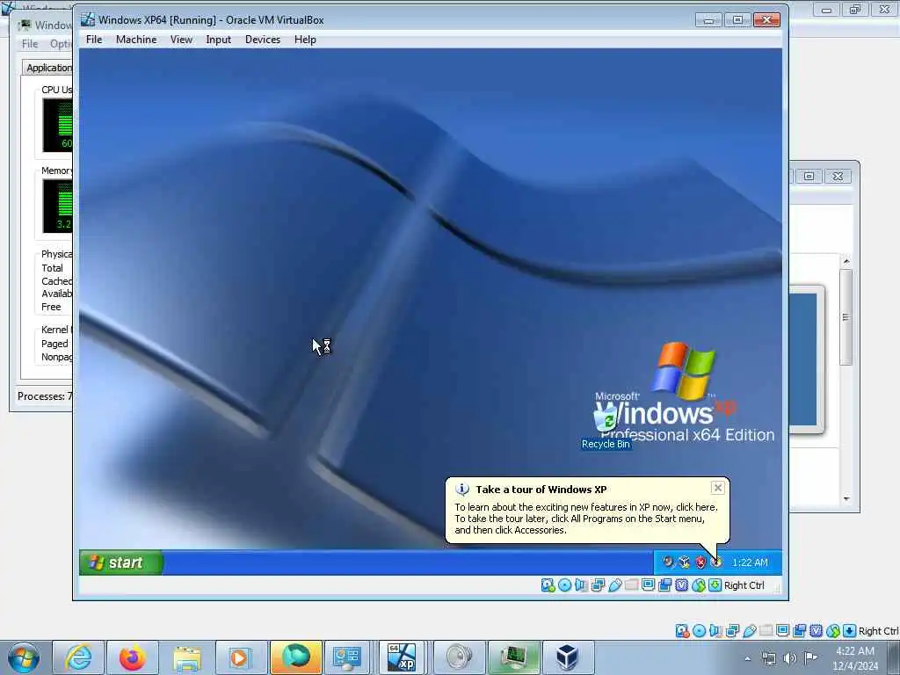
Task: Click the V virtualization indicator in background VM status bar
Action: pyautogui.click(x=816, y=631)
